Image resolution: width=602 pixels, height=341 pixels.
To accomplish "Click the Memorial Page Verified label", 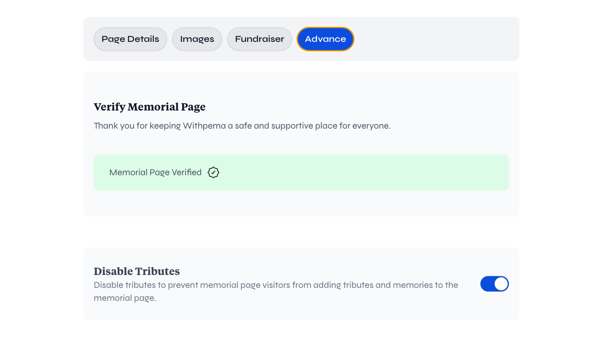I will click(x=155, y=173).
